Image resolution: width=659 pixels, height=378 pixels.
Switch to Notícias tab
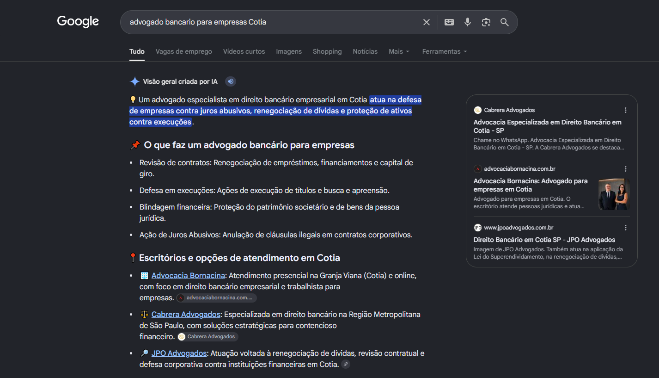tap(365, 51)
